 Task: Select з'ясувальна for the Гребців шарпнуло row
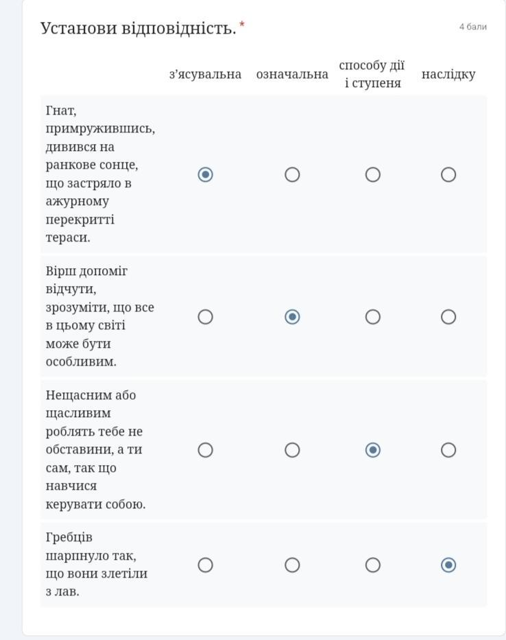[205, 565]
